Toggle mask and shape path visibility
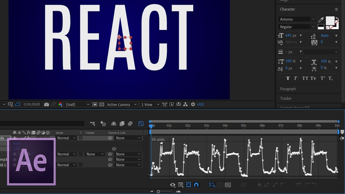 point(18,104)
